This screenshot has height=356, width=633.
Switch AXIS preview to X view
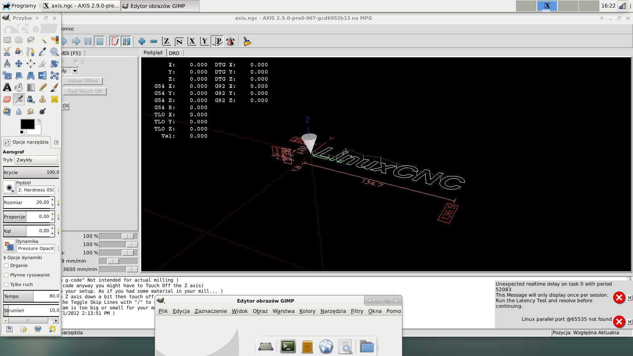click(x=192, y=41)
